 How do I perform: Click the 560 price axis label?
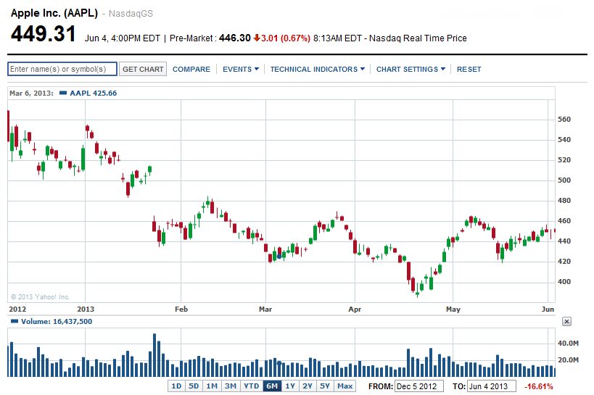[x=564, y=120]
